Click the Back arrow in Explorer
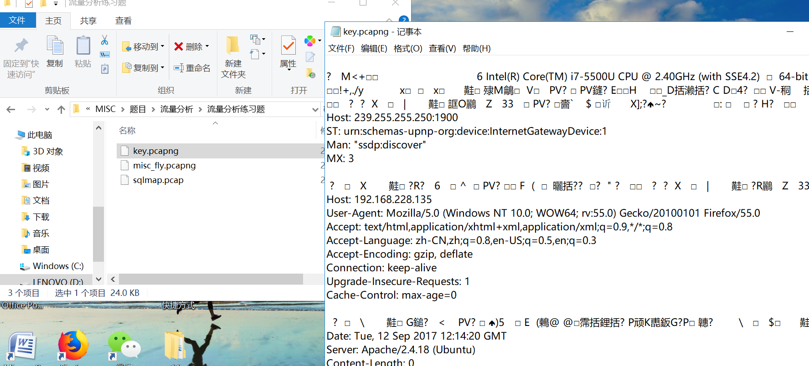This screenshot has height=366, width=809. [x=11, y=109]
